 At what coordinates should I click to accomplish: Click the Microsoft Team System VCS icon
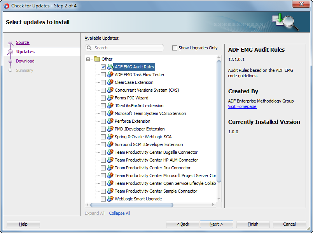coord(110,113)
